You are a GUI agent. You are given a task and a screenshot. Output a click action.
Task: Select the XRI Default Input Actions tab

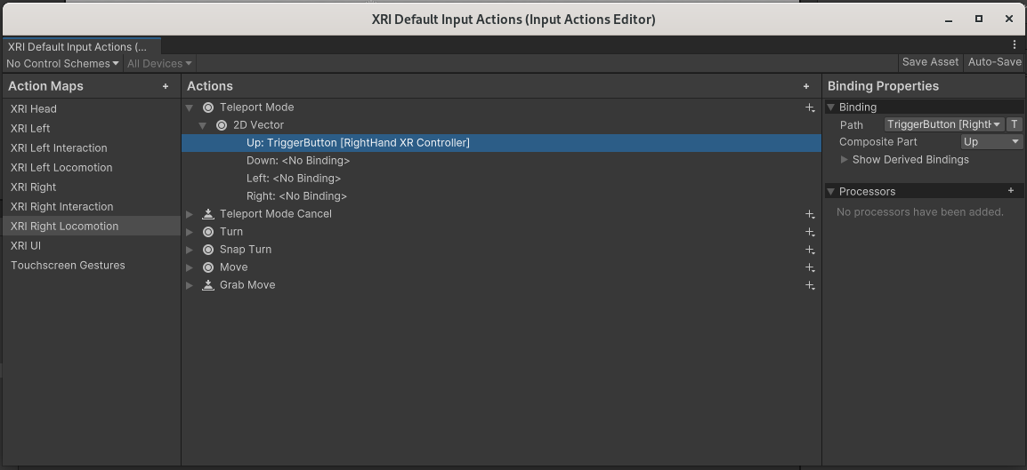tap(80, 46)
